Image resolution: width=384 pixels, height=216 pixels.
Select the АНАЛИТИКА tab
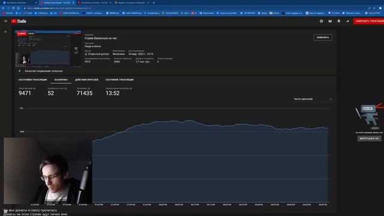pyautogui.click(x=61, y=80)
